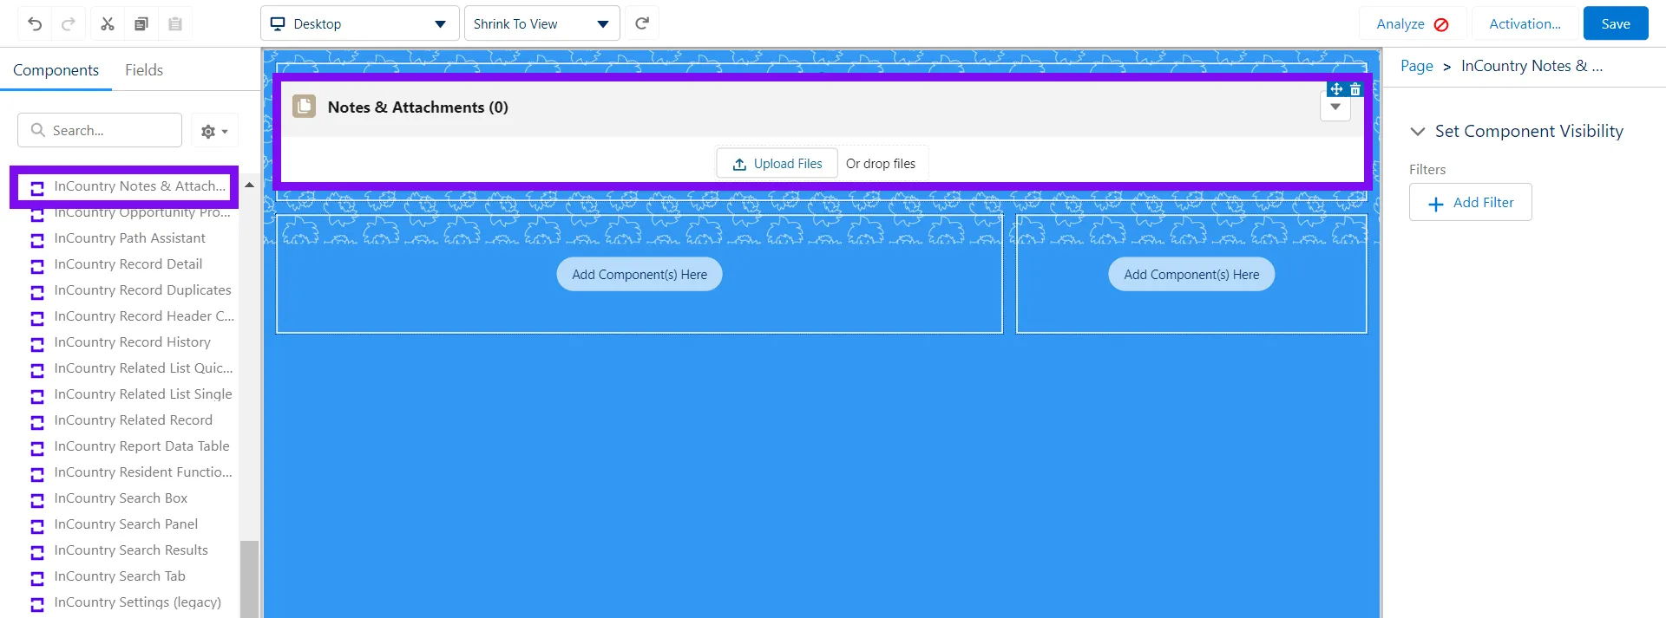
Task: Open the component list settings gear menu
Action: [x=213, y=132]
